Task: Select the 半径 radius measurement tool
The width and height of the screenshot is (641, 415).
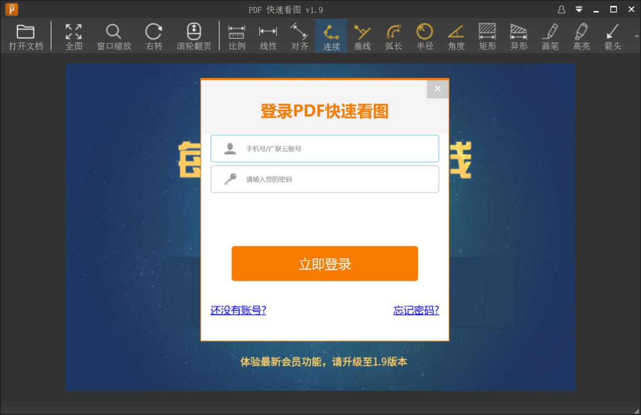Action: [425, 35]
